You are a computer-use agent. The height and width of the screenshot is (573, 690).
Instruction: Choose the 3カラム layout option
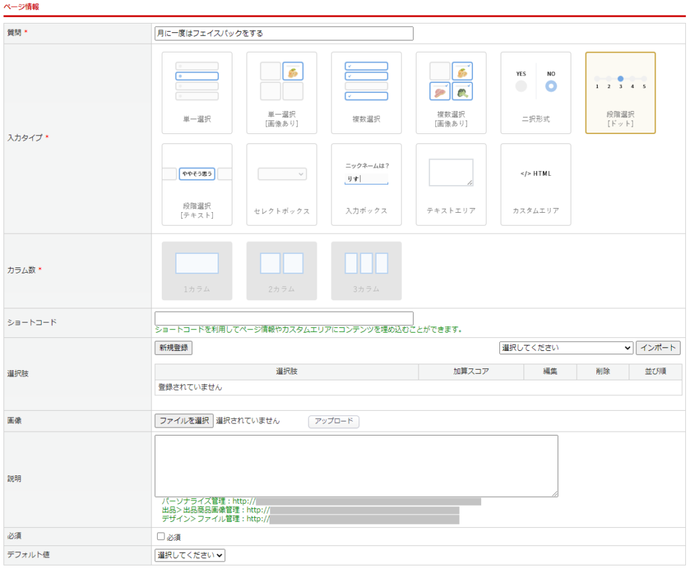366,271
